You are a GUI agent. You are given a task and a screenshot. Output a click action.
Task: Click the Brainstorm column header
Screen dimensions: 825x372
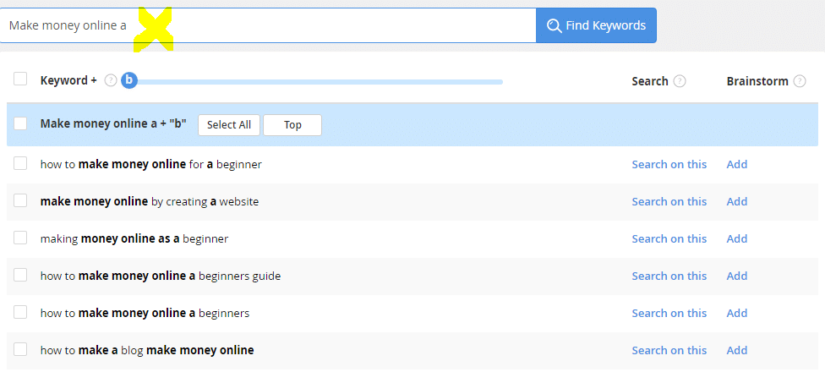[x=757, y=81]
